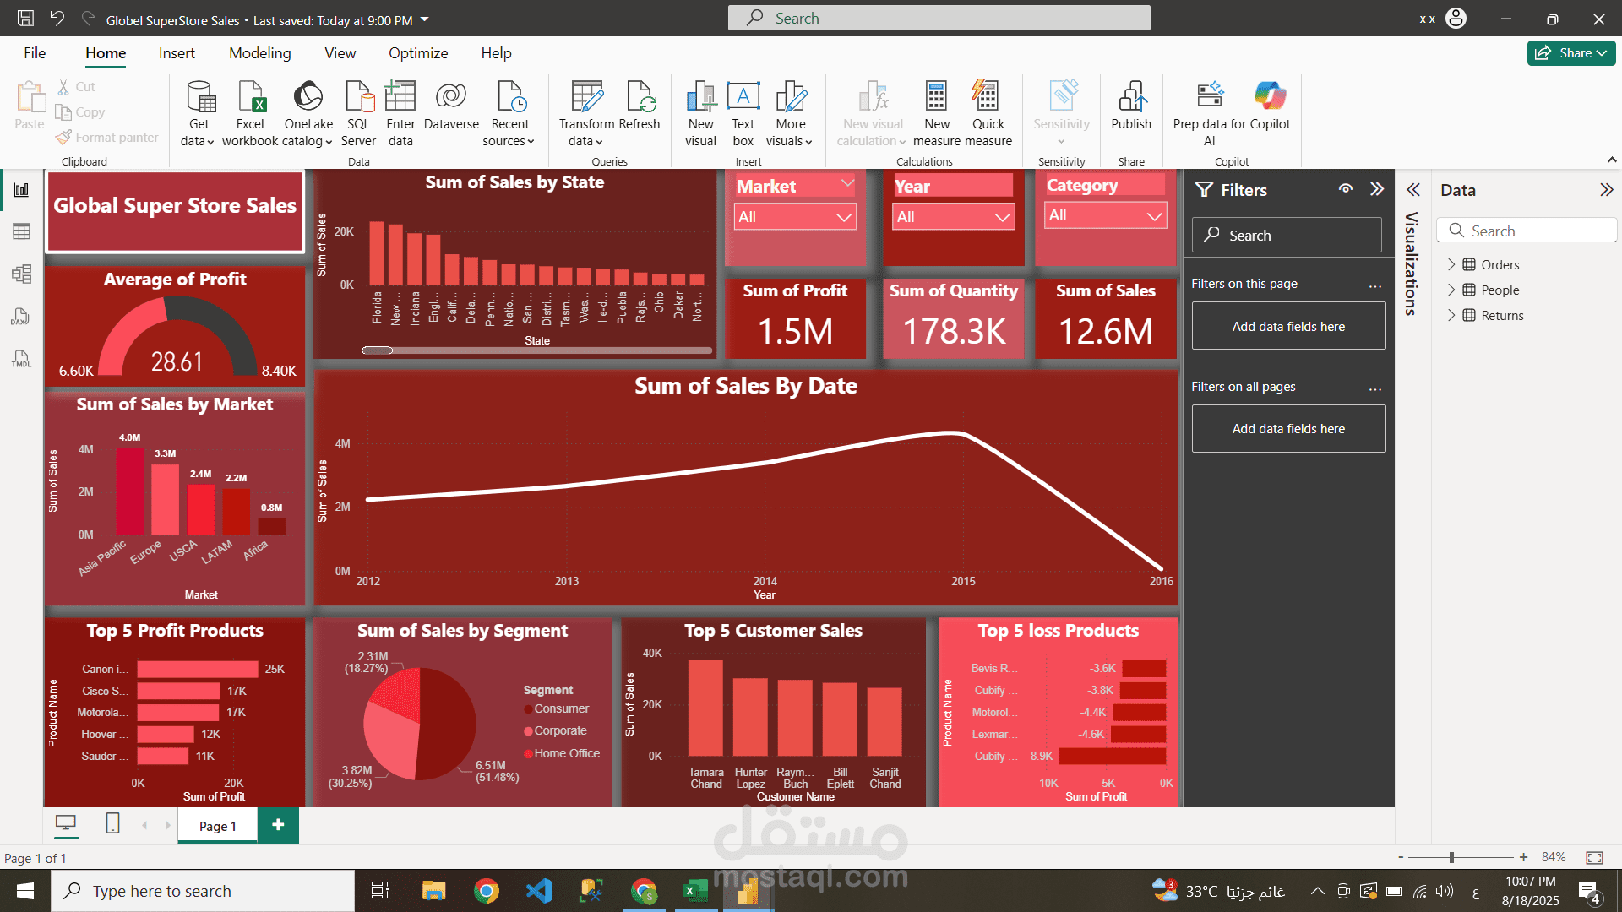Viewport: 1622px width, 912px height.
Task: Switch to mobile layout view
Action: tap(112, 823)
